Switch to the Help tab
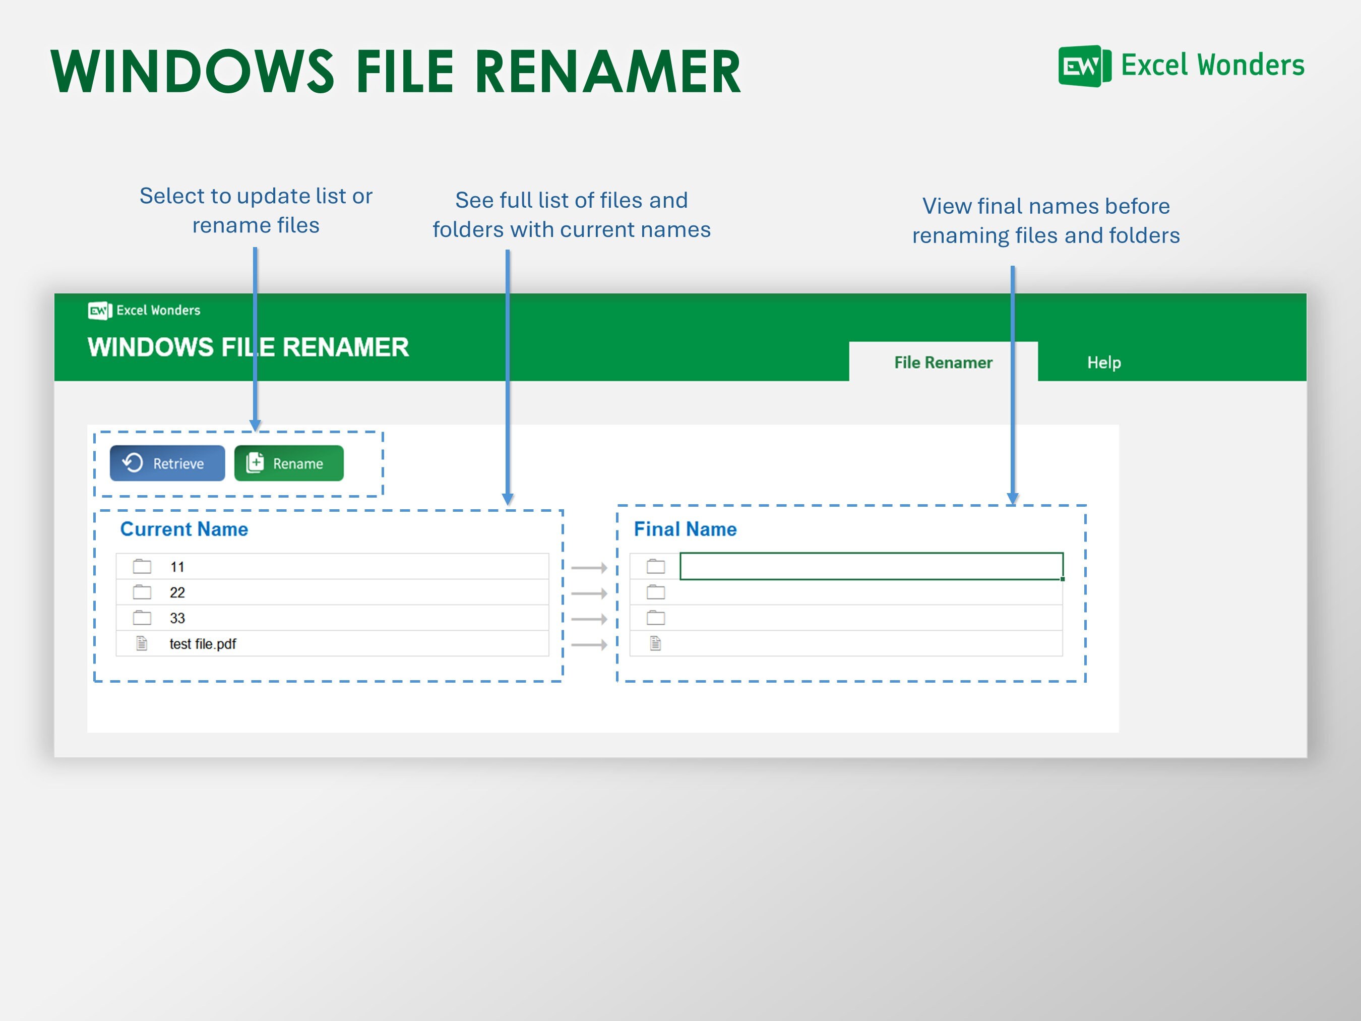This screenshot has width=1361, height=1021. click(1104, 363)
